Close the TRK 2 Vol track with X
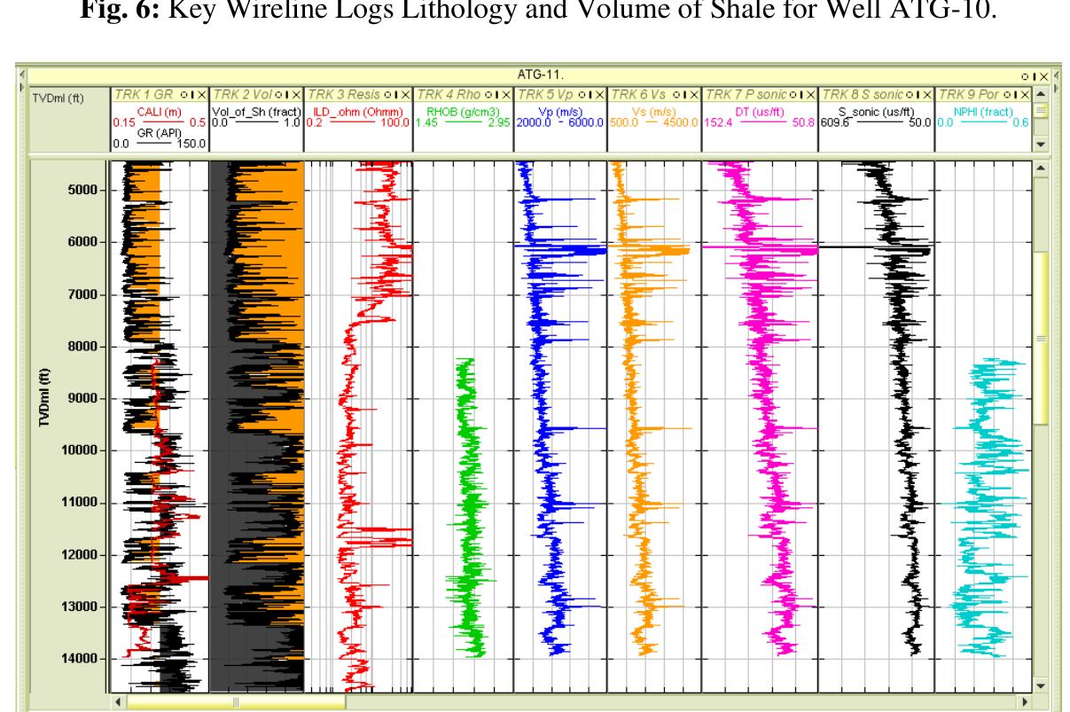Viewport: 1070px width, 712px height. [x=296, y=94]
